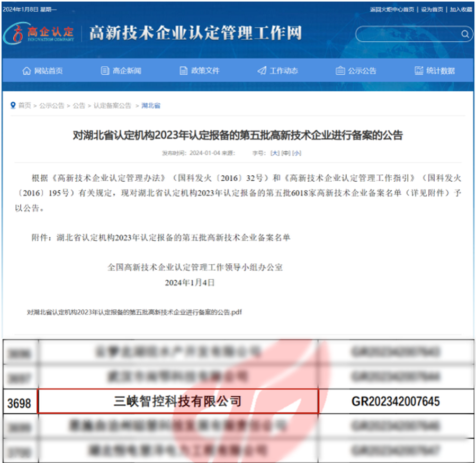Click the magnifier search icon
Screen dimensions: 476x463
point(465,33)
